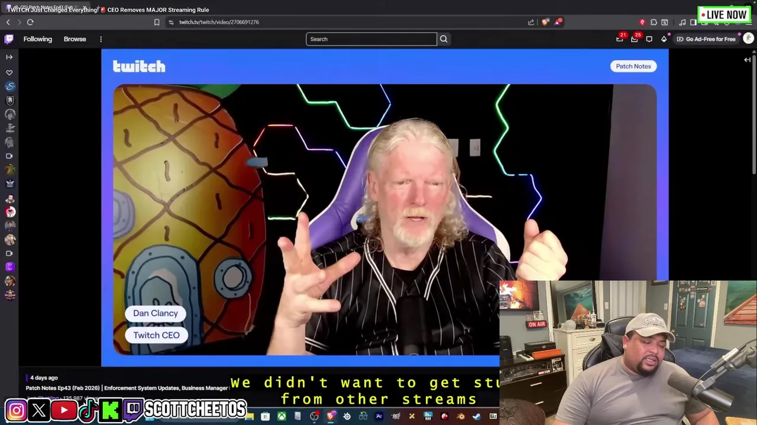Open the browser extensions puzzle icon

pyautogui.click(x=654, y=22)
